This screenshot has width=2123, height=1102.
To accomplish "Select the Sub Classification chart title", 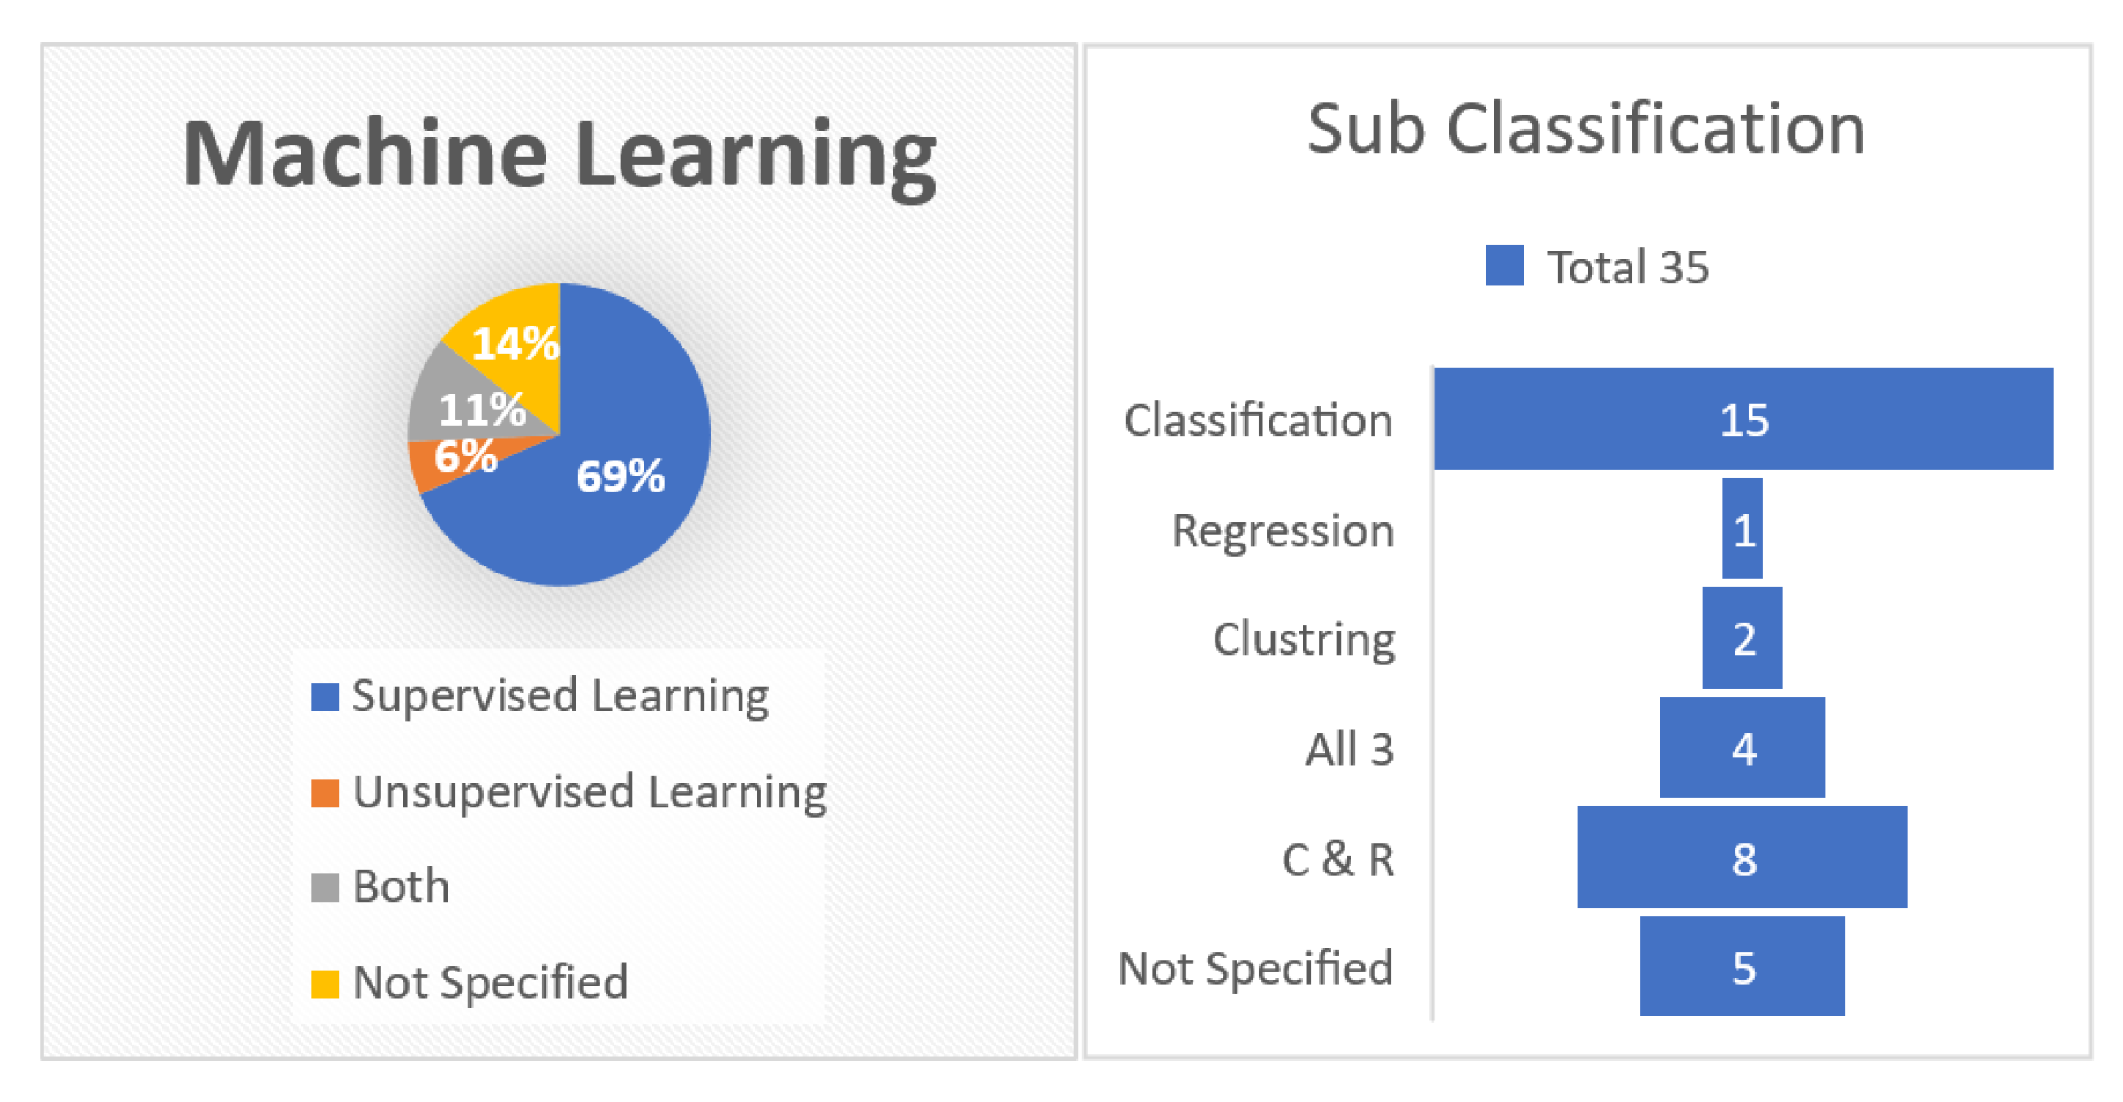I will [1585, 130].
